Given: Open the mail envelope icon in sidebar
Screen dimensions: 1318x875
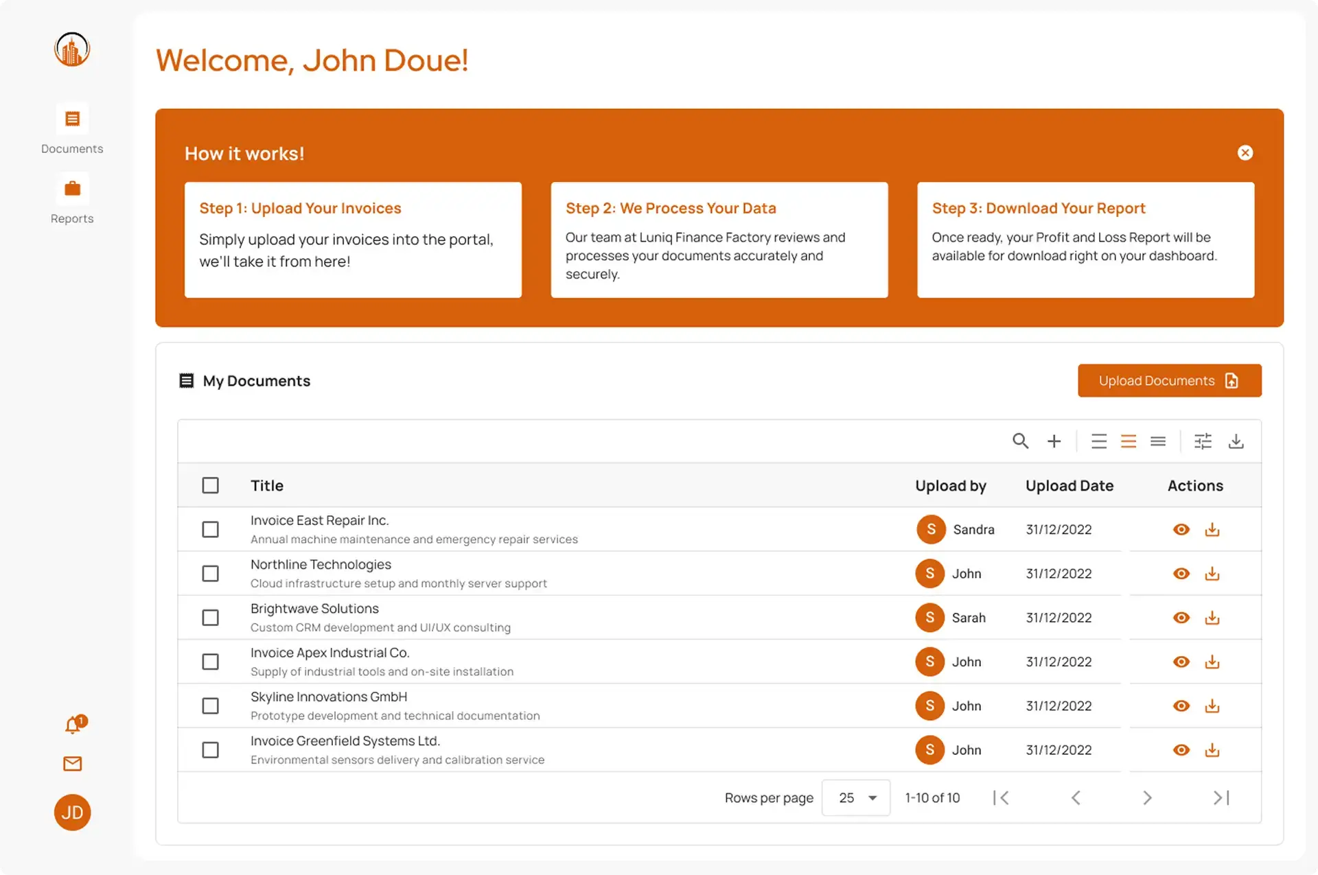Looking at the screenshot, I should tap(73, 764).
